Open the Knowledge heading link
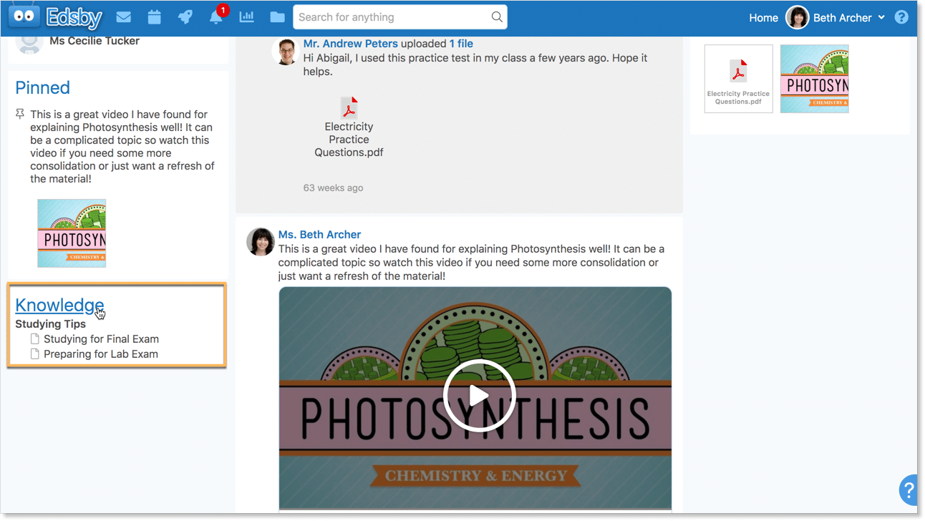The height and width of the screenshot is (521, 925). point(59,305)
